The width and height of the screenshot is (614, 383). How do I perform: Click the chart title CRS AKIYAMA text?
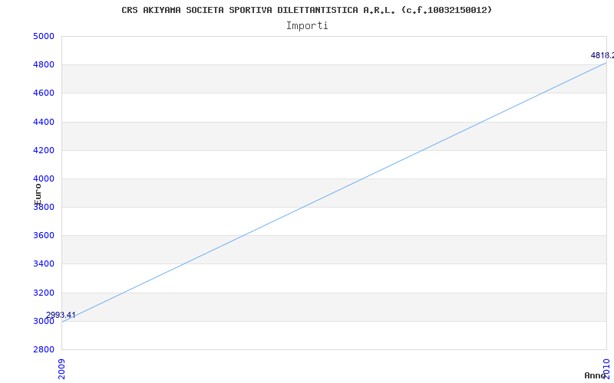306,10
